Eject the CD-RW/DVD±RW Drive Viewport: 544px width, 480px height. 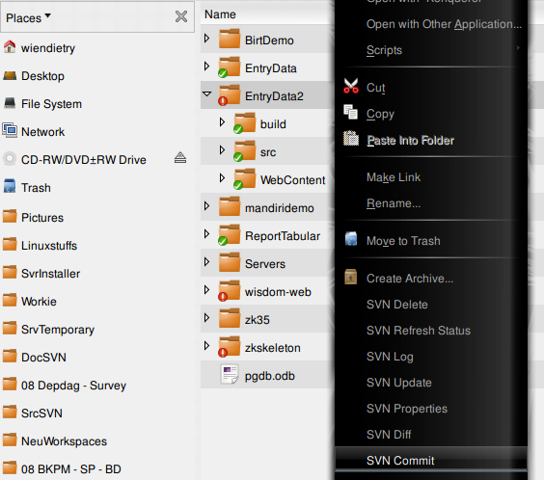click(180, 158)
